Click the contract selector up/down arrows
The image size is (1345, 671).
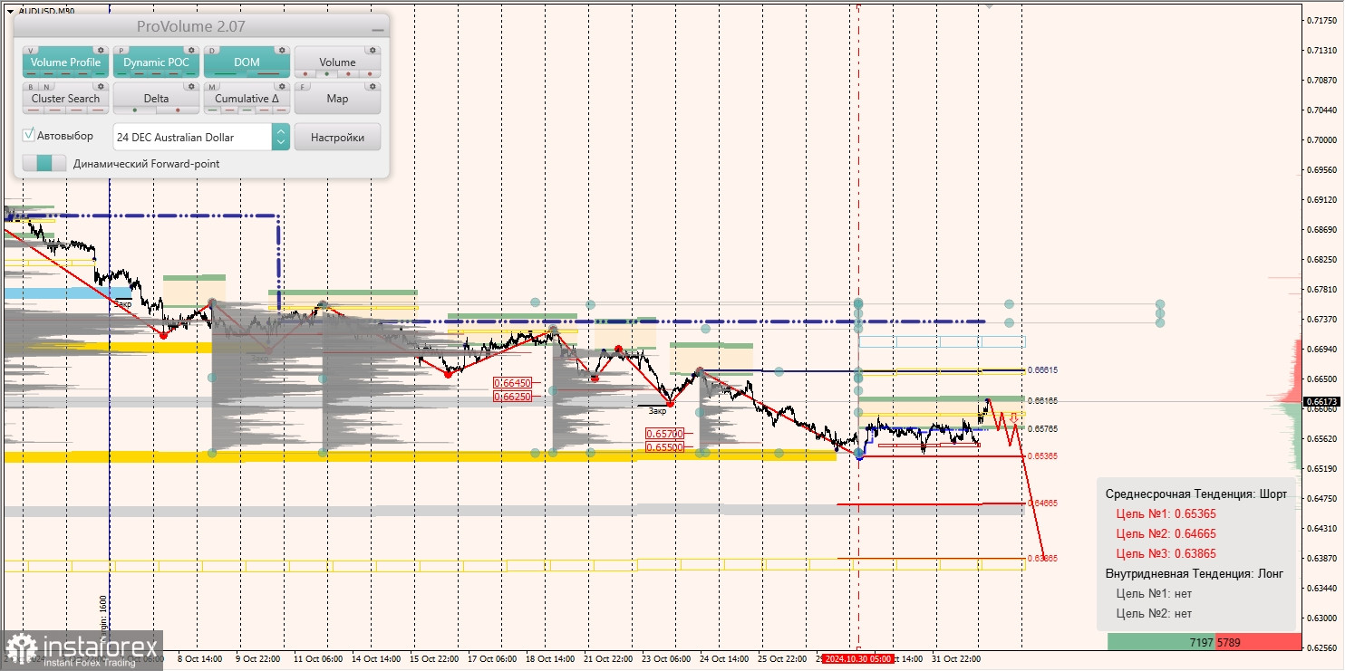coord(281,138)
